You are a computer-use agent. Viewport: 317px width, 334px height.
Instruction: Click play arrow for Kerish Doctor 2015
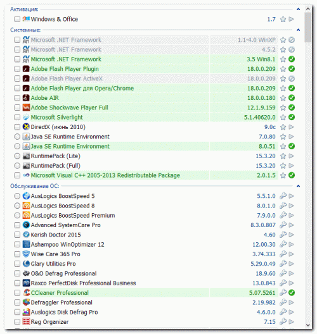[x=292, y=235]
